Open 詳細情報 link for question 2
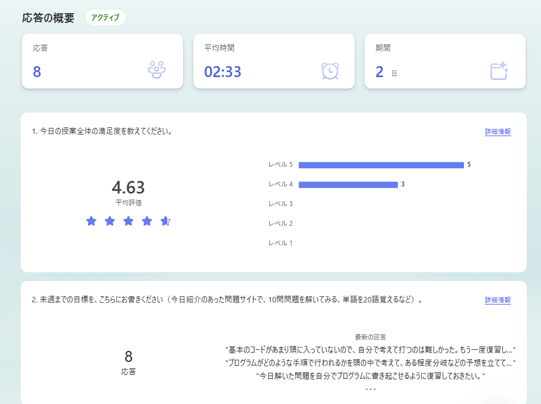The image size is (541, 404). coord(497,300)
